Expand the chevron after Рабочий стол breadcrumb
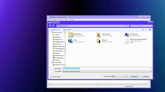The height and width of the screenshot is (92, 165). click(x=69, y=26)
